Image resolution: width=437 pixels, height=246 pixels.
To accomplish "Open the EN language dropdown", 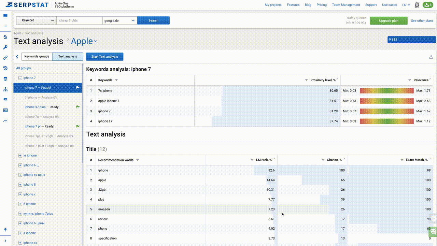I will tap(406, 5).
